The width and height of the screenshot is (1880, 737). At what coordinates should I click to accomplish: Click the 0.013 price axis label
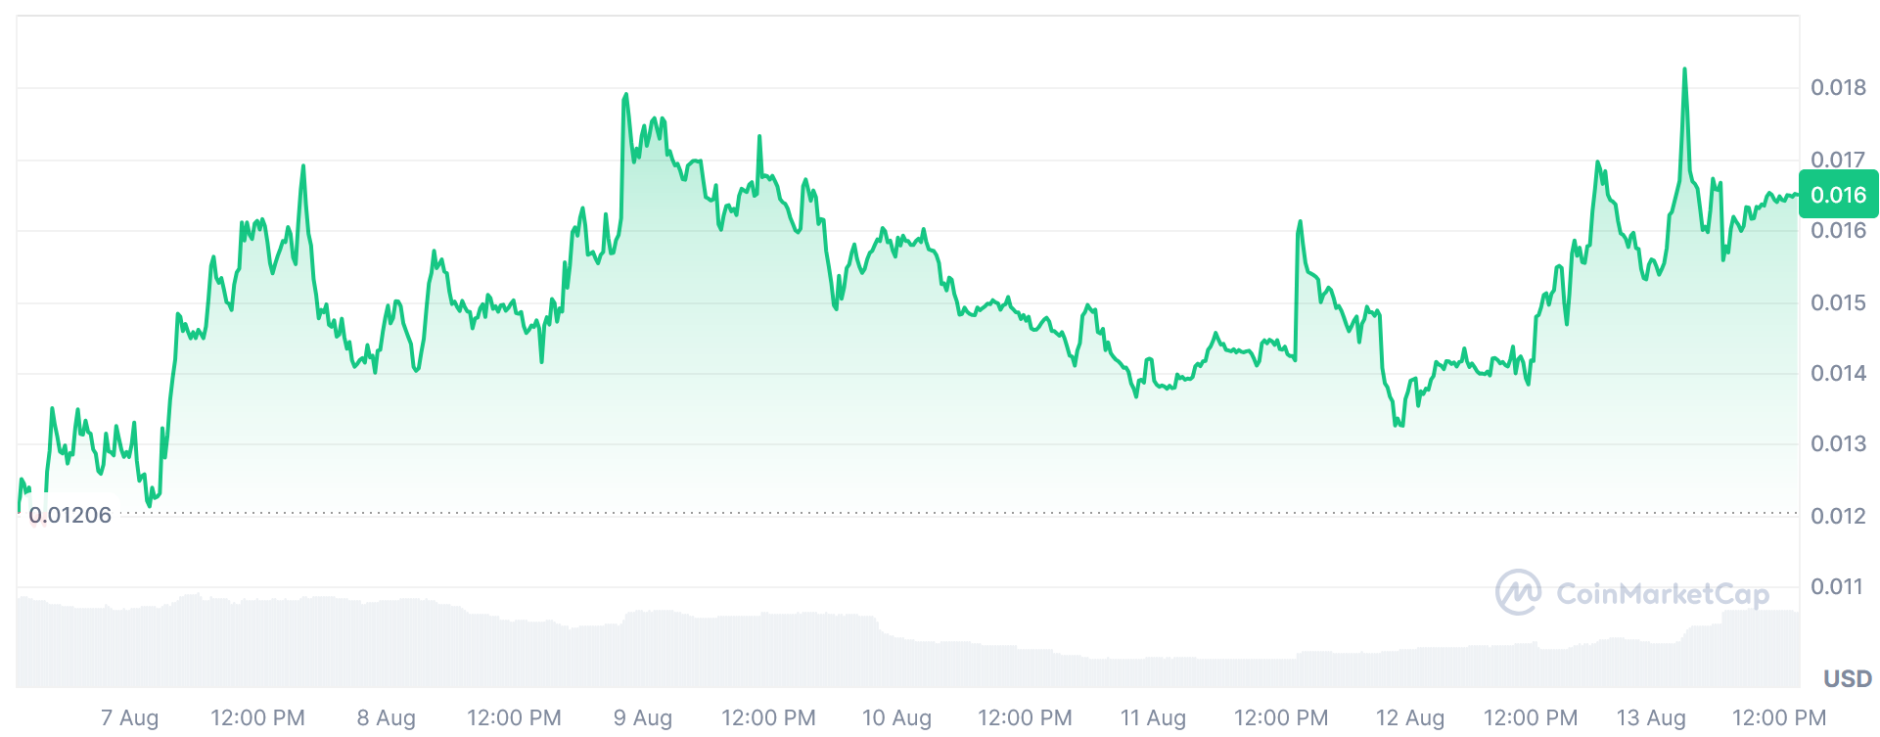coord(1838,443)
